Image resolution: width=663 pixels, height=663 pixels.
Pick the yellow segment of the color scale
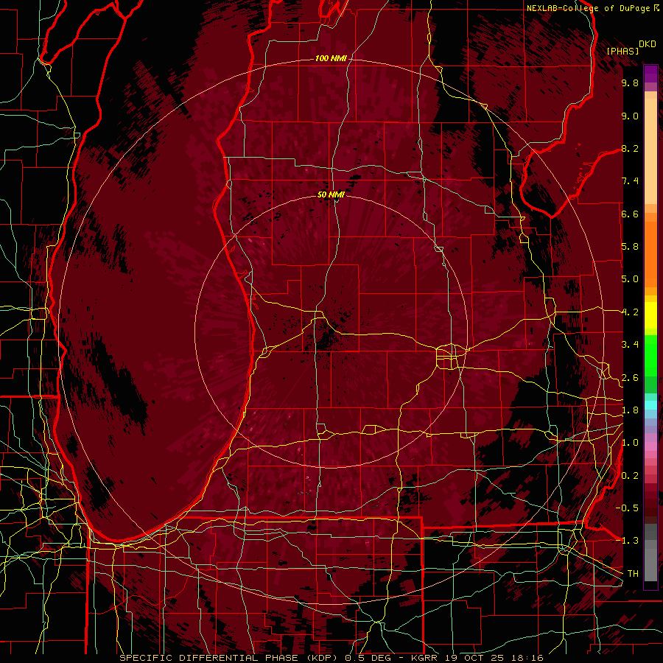(x=650, y=315)
